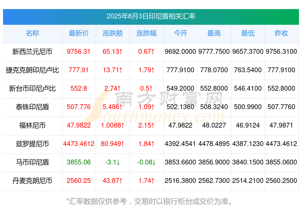
Task: Select the 泰铢印尼盾 row name
Action: 32,107
